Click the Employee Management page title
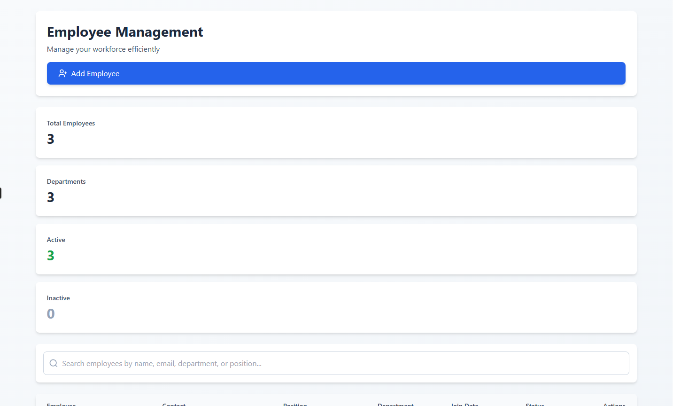This screenshot has height=406, width=673. [124, 31]
